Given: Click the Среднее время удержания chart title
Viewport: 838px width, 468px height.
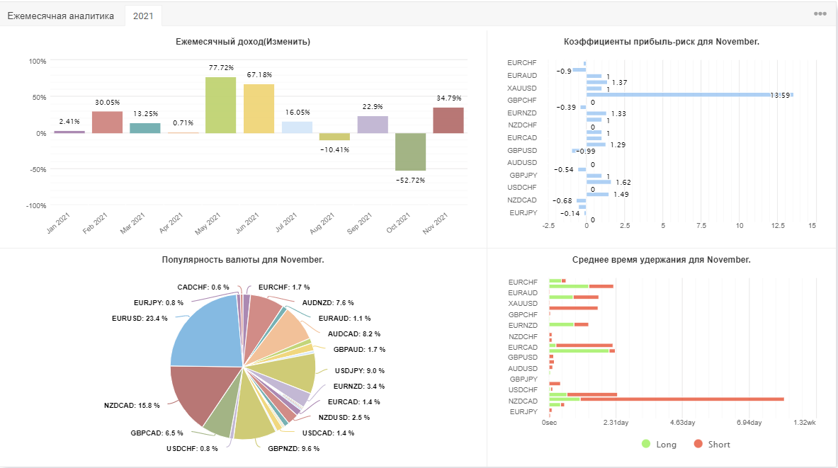Looking at the screenshot, I should [662, 260].
